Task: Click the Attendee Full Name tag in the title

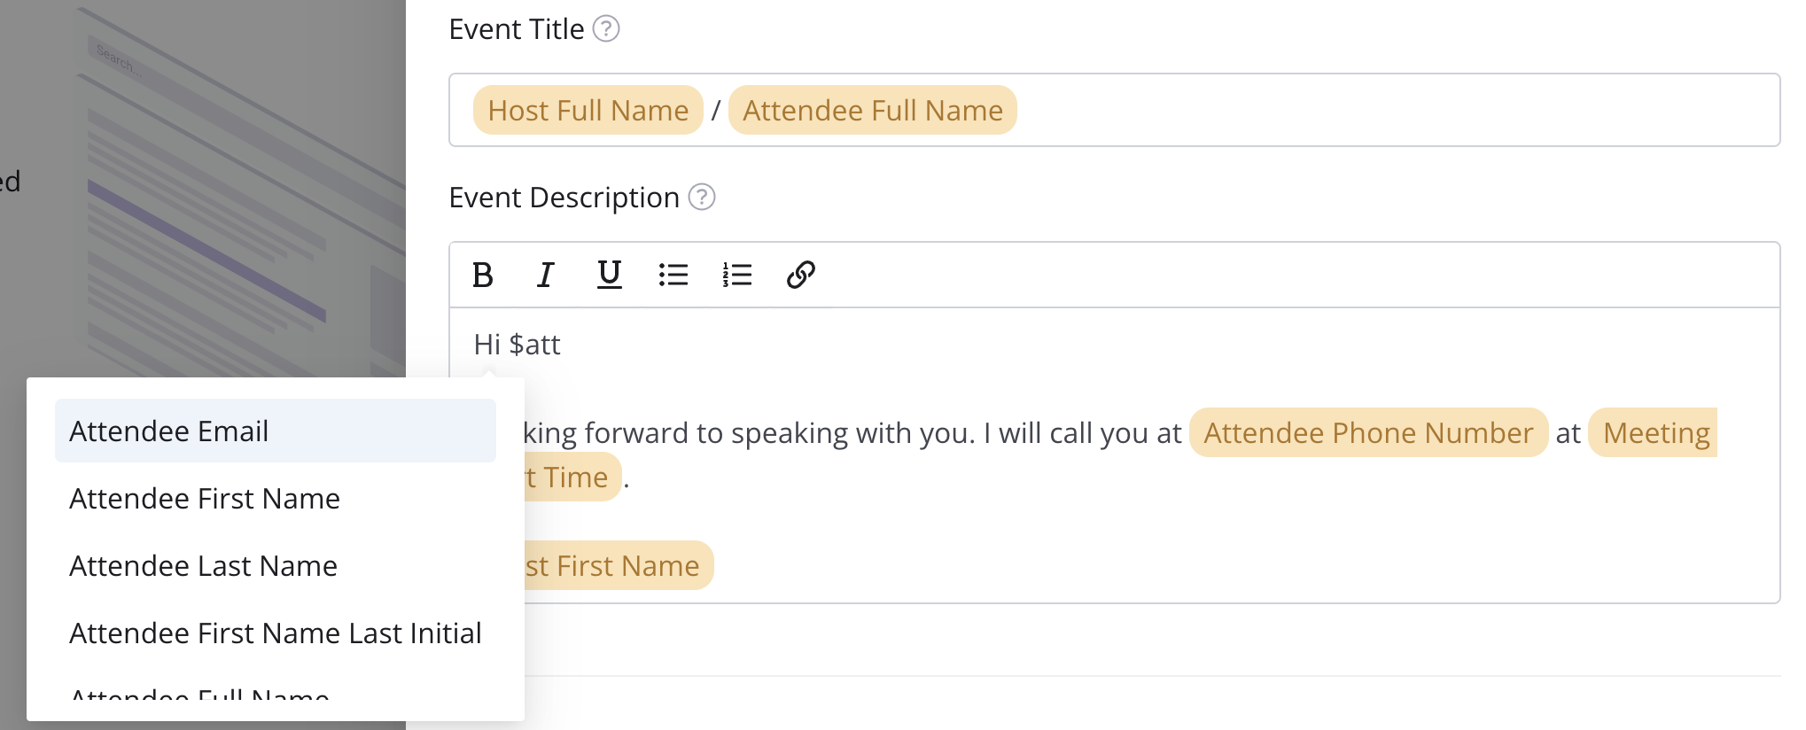Action: (x=872, y=111)
